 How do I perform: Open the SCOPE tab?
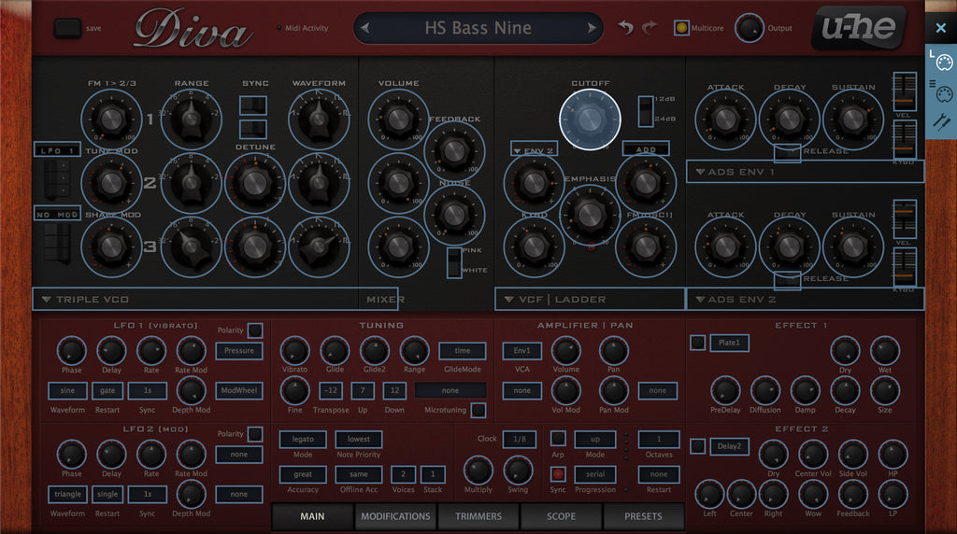pyautogui.click(x=561, y=516)
